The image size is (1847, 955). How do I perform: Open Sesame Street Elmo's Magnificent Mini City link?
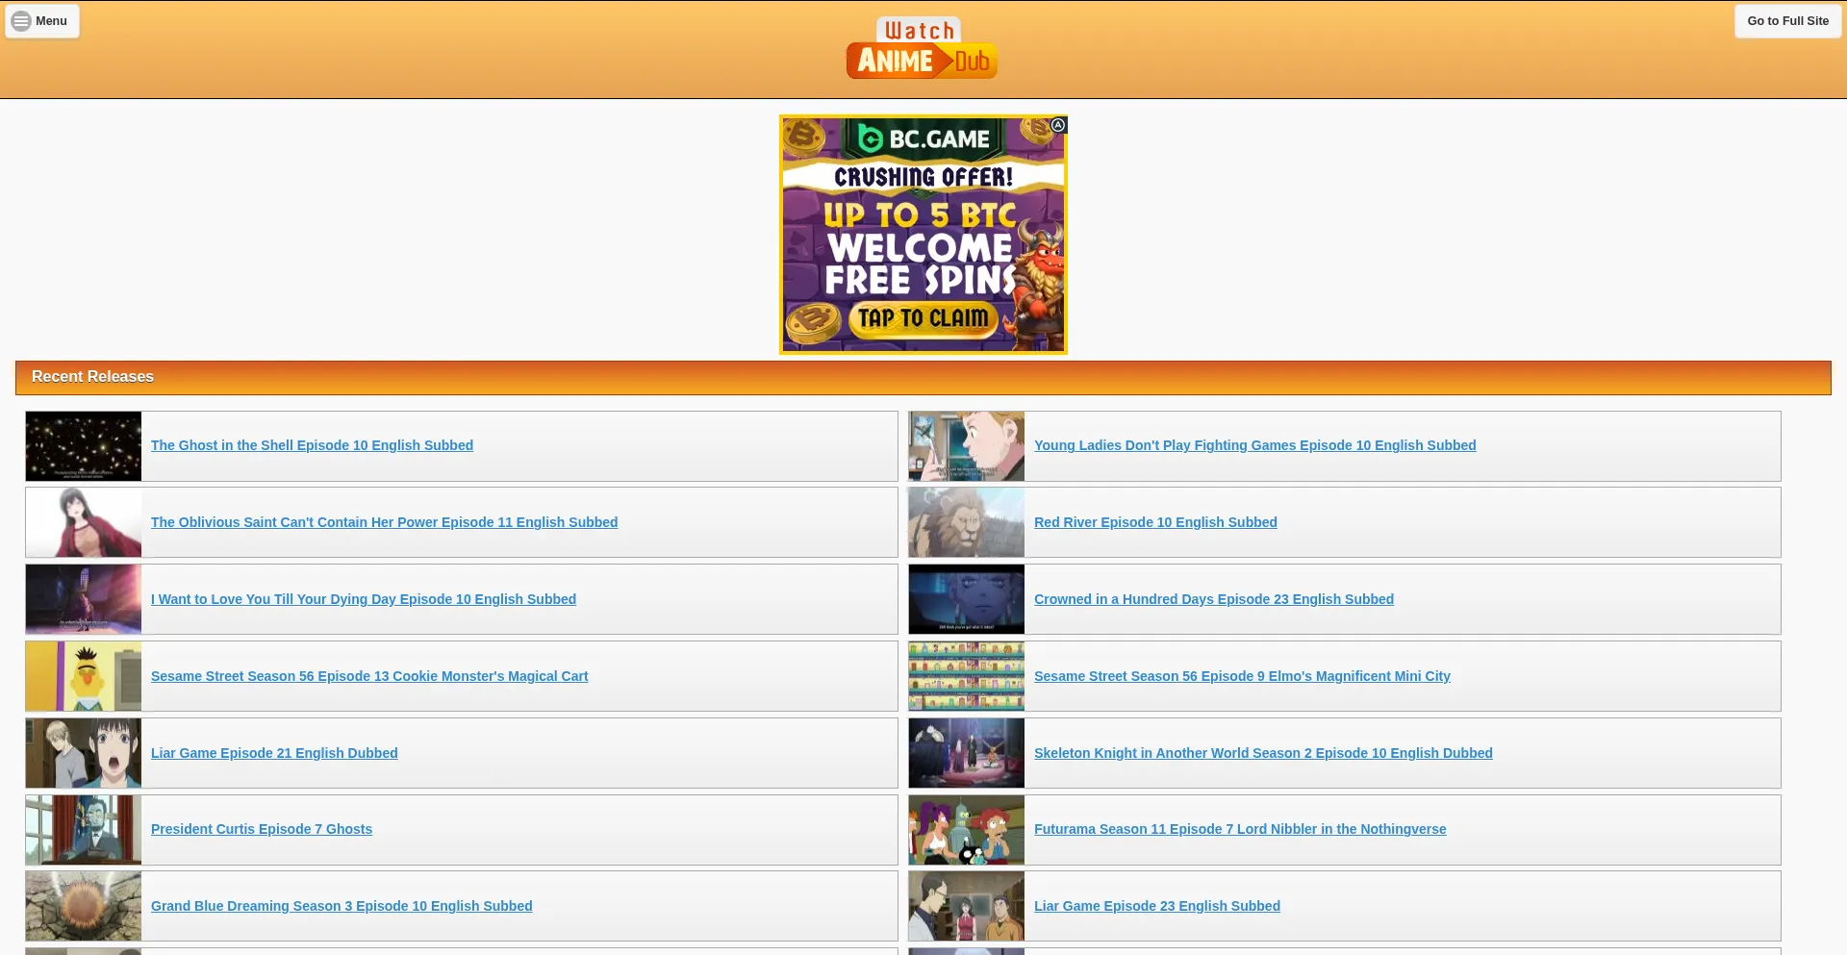[1242, 676]
